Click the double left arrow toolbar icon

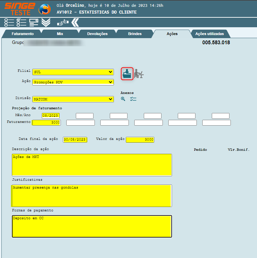pyautogui.click(x=75, y=22)
